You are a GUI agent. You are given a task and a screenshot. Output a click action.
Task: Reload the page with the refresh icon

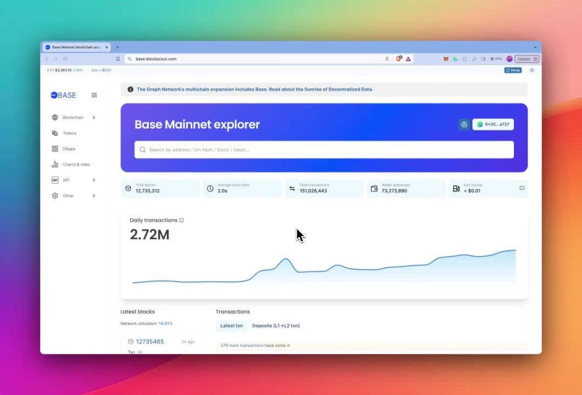coord(65,59)
